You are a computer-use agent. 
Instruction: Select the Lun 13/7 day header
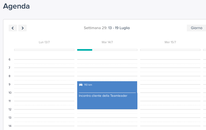(44, 42)
